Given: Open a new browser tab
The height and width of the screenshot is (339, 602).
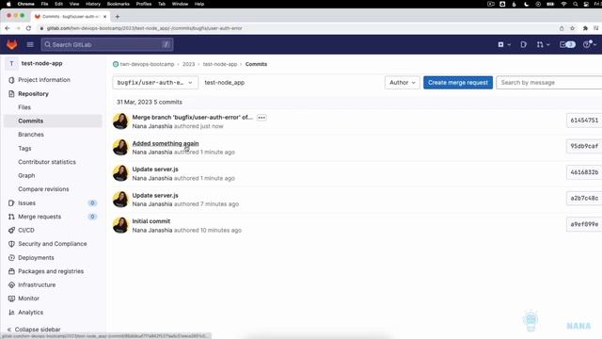Looking at the screenshot, I should (x=118, y=17).
